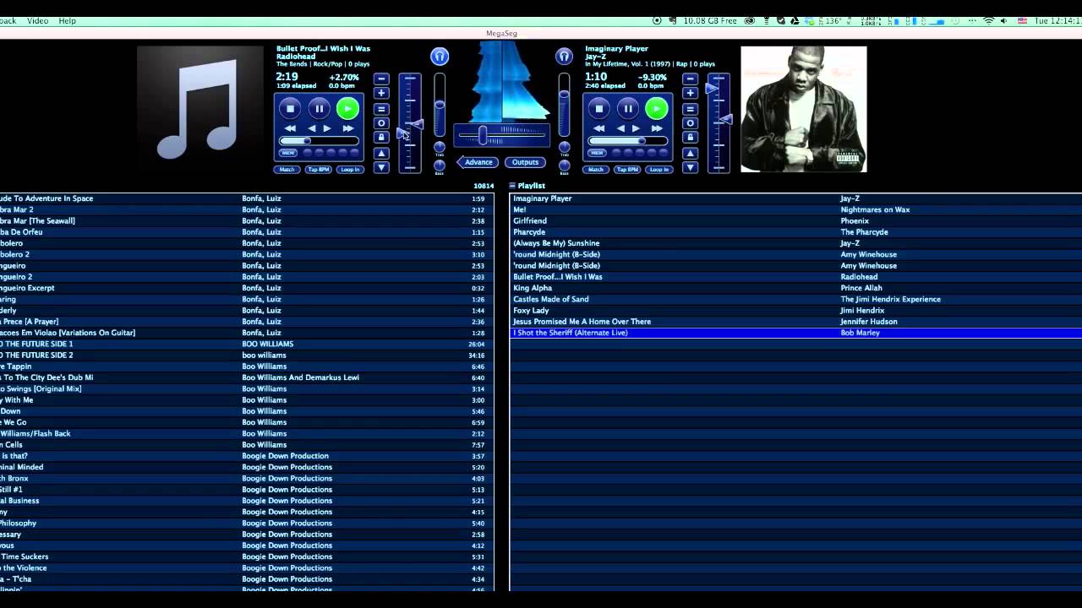This screenshot has height=608, width=1082.
Task: Select 'King Alpha' by Prince Allah
Action: click(x=795, y=288)
